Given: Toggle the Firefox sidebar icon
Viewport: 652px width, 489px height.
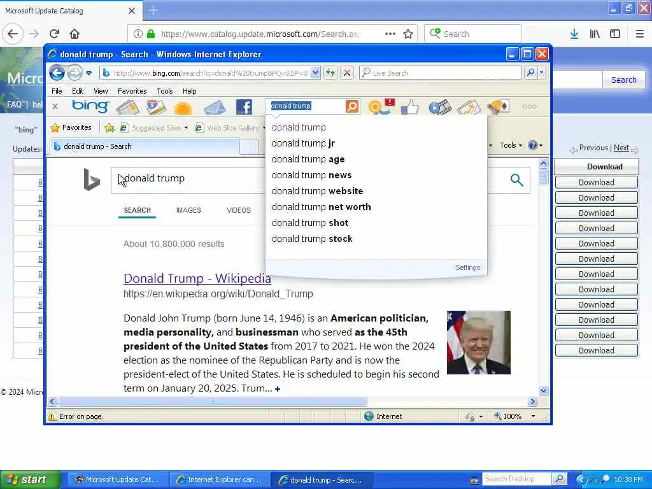Looking at the screenshot, I should click(615, 34).
